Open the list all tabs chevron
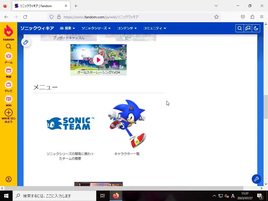The width and height of the screenshot is (268, 201). coord(216,6)
